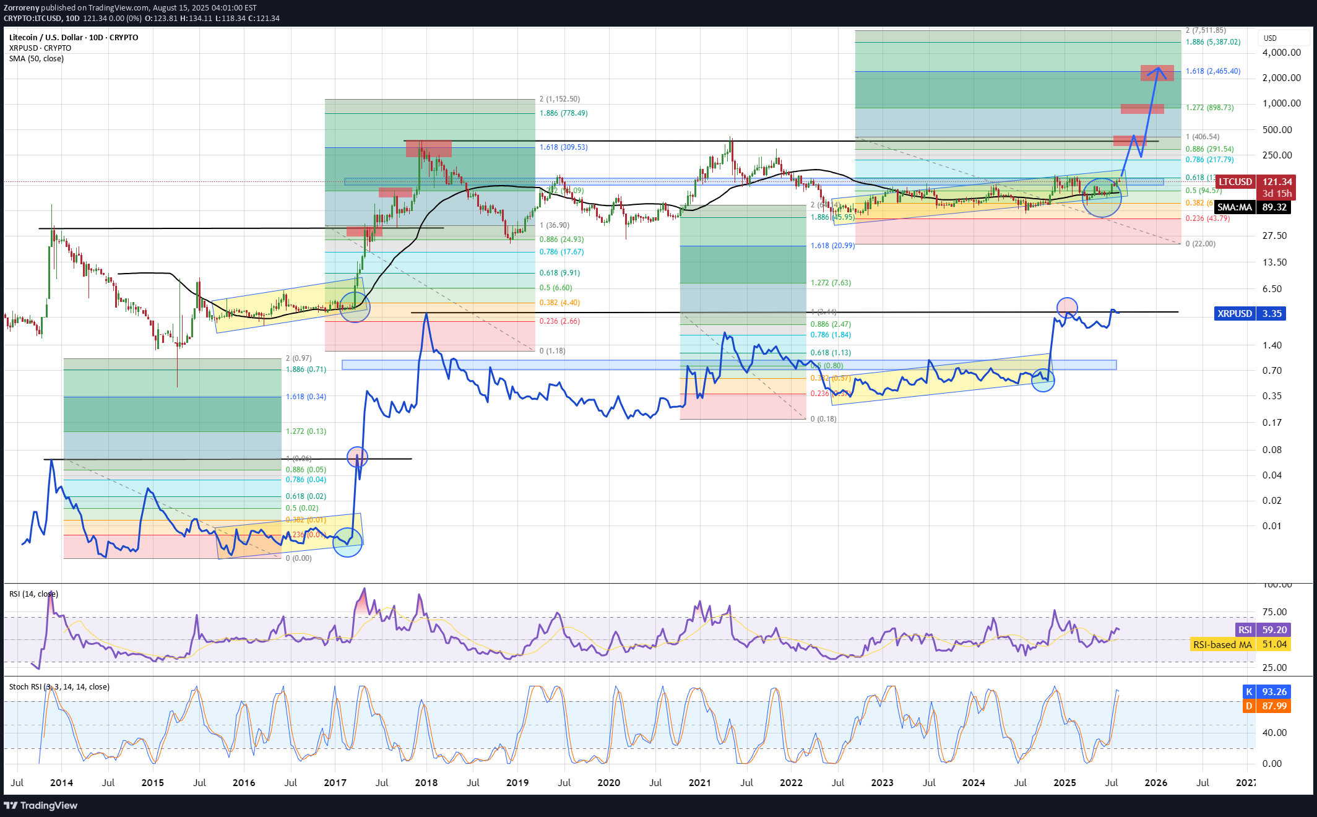Image resolution: width=1317 pixels, height=817 pixels.
Task: Select the XRPUSD · CRYPTO legend line
Action: (40, 48)
